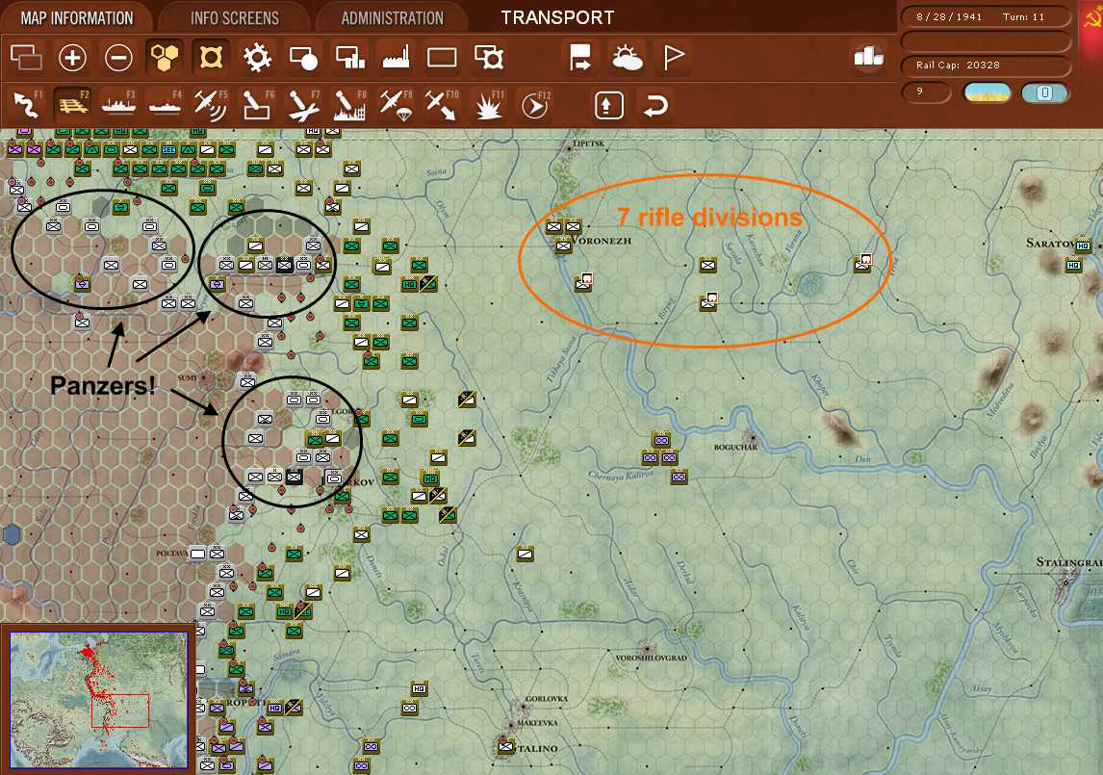Screen dimensions: 1103x775
Task: Select Bomb airfield mode F7
Action: [x=303, y=105]
